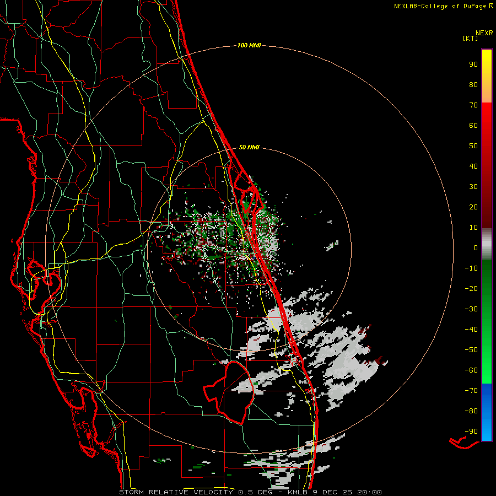496x496 pixels.
Task: Click the 100 NMI range ring label
Action: [x=249, y=45]
